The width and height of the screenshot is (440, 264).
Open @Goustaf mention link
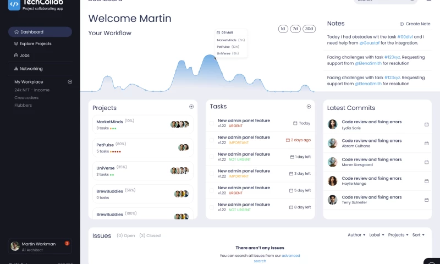point(369,43)
